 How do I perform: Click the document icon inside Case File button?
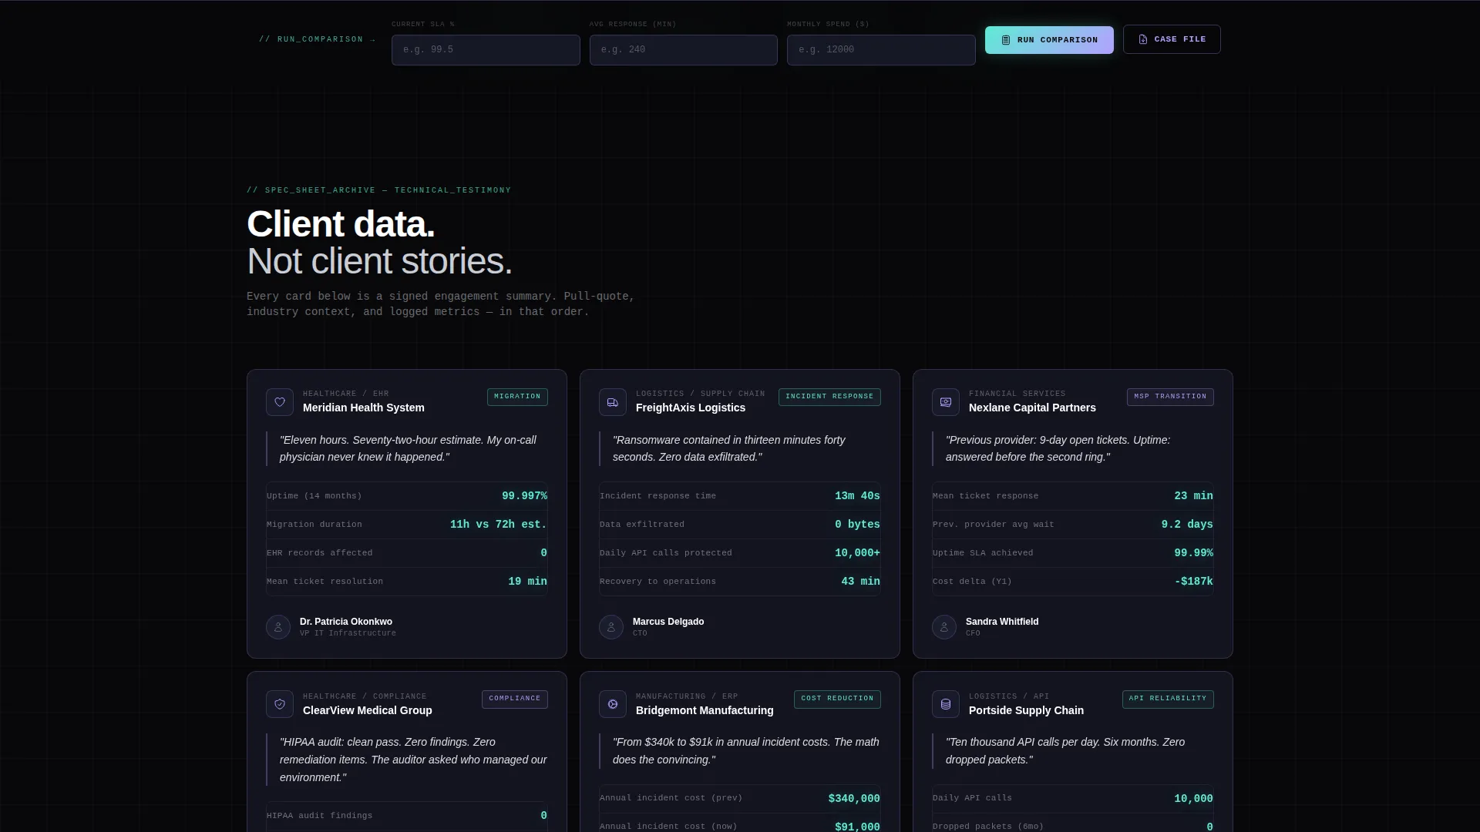(x=1143, y=39)
